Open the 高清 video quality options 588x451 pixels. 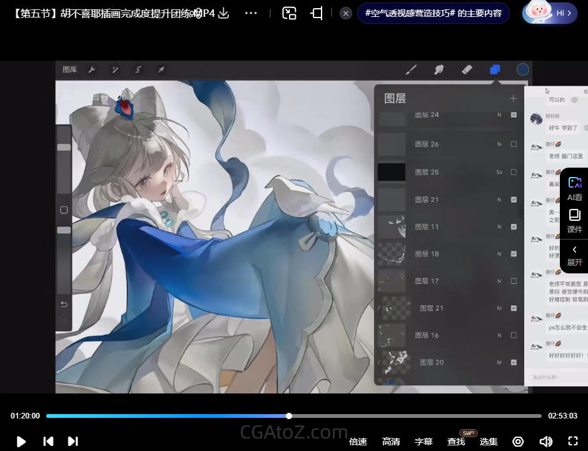pos(391,442)
